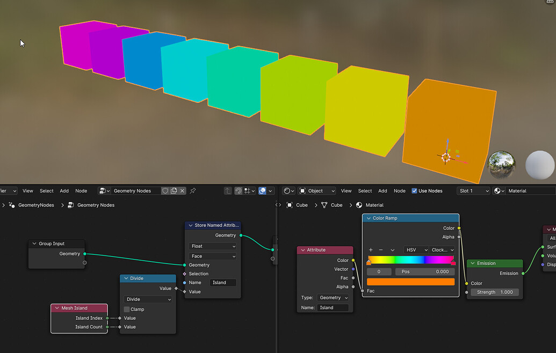
Task: Click HDRI environment preview sphere
Action: (502, 165)
